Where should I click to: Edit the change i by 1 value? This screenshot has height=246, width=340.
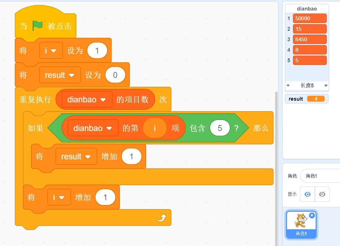105,197
